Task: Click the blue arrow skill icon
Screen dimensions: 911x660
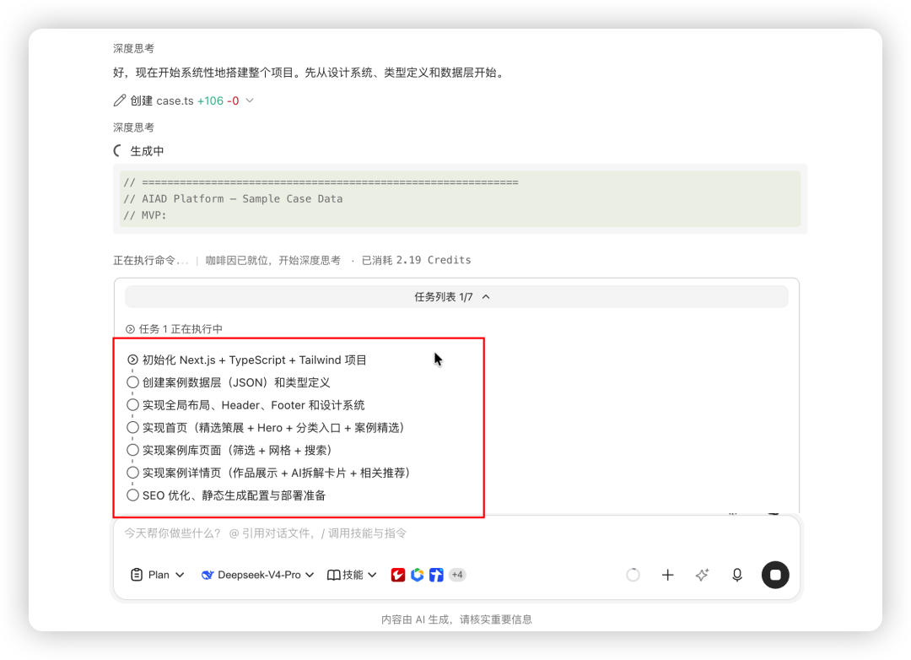Action: pos(436,575)
